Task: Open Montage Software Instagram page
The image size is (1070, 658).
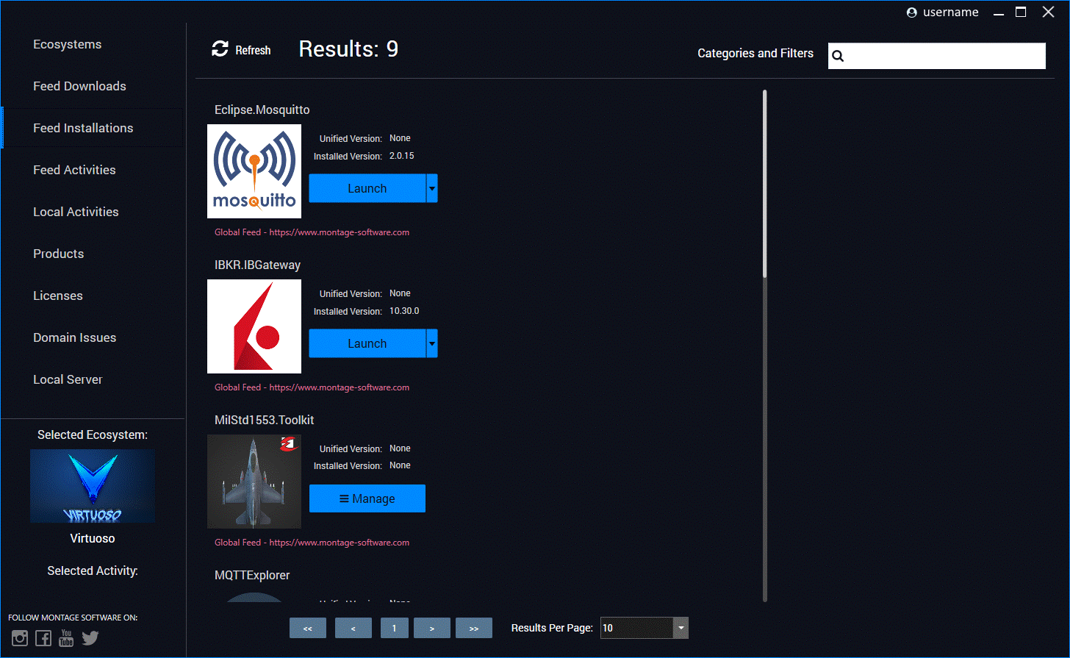Action: coord(20,638)
